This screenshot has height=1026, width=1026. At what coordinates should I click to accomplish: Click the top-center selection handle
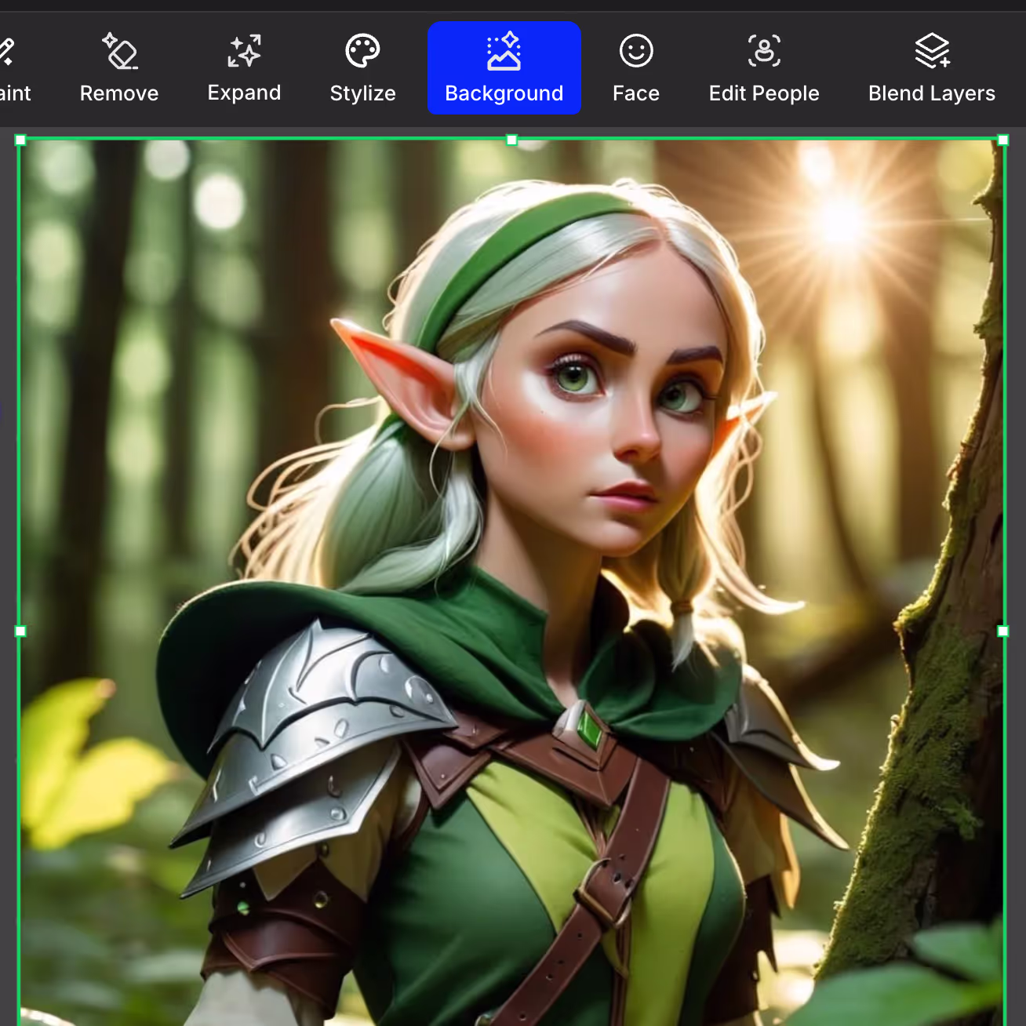511,140
